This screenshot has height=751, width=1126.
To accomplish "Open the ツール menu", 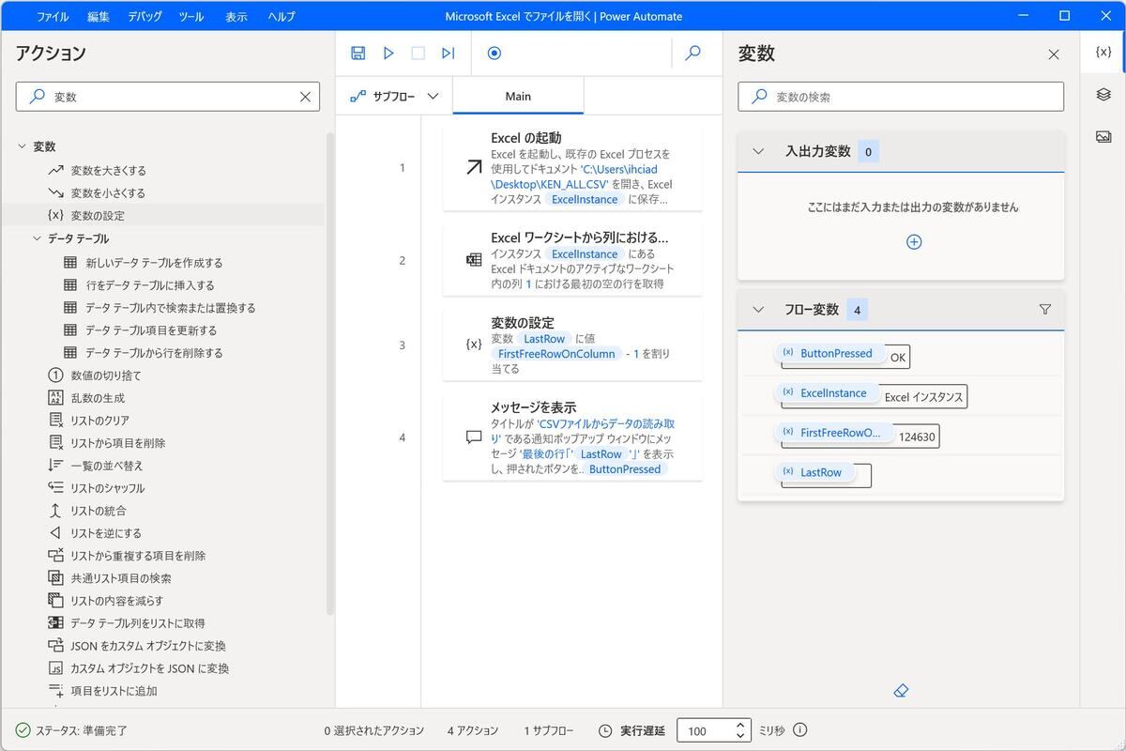I will point(190,16).
